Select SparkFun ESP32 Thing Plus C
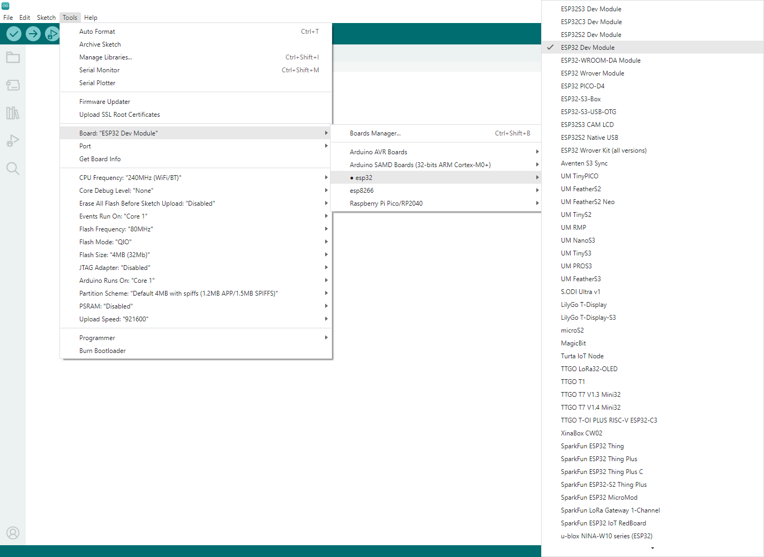Screen dimensions: 764x557 (653, 472)
